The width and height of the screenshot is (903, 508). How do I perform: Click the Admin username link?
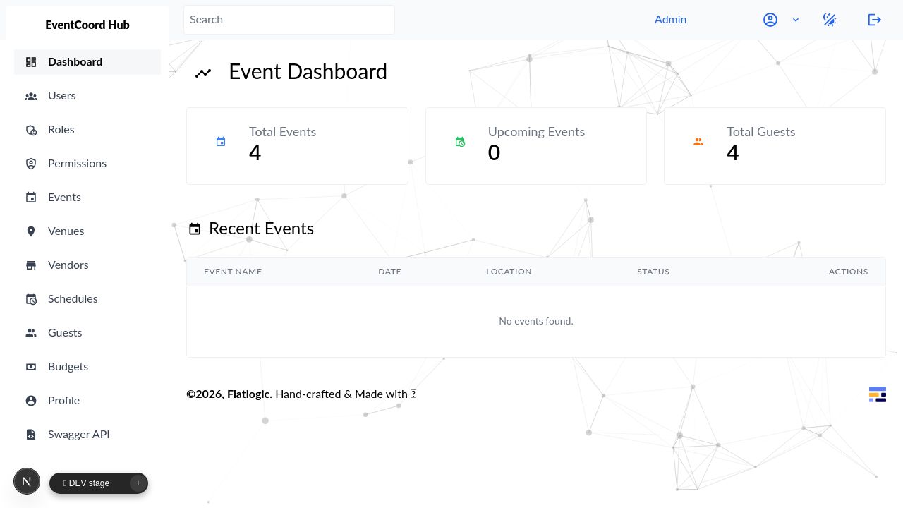coord(670,20)
